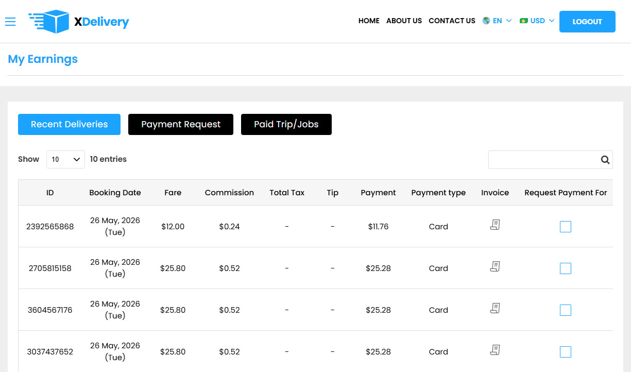Click the $12.00 fare value

(173, 227)
